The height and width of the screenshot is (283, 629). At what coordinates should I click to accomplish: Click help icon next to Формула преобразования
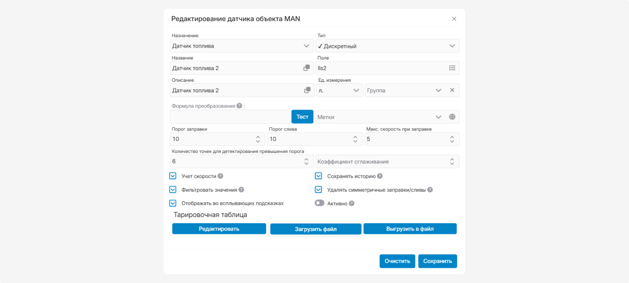pyautogui.click(x=240, y=106)
